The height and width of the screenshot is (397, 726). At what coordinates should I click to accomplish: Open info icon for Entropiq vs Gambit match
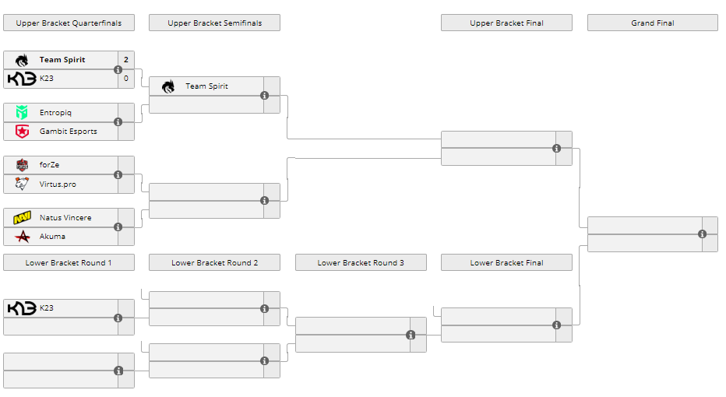(118, 122)
